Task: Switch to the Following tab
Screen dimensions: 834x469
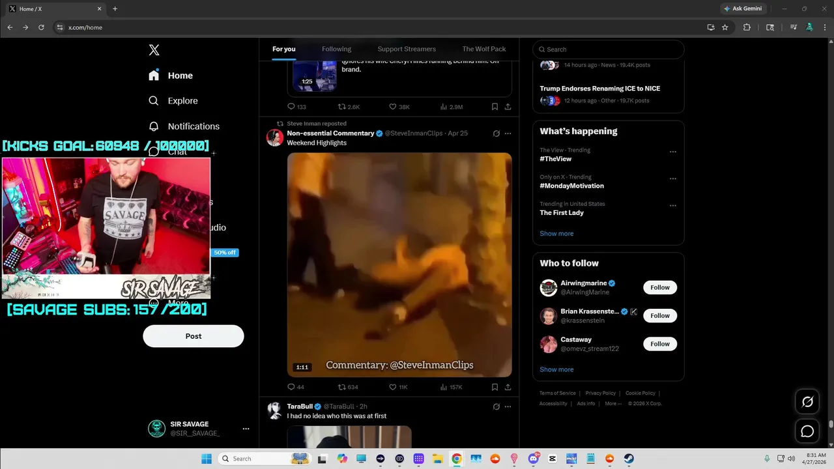Action: [x=336, y=49]
